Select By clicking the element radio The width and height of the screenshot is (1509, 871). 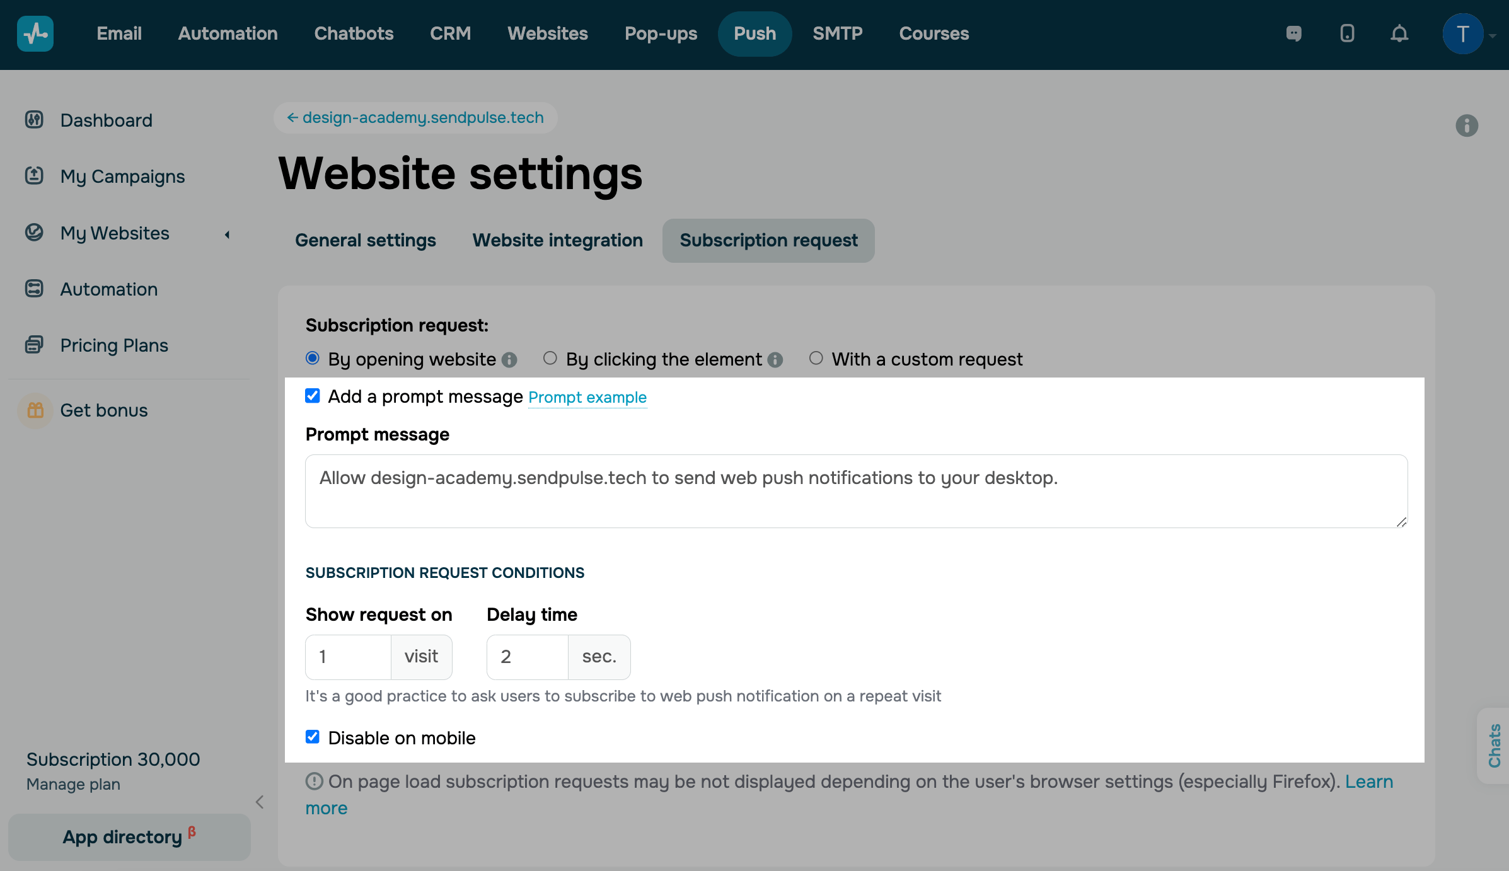[550, 359]
